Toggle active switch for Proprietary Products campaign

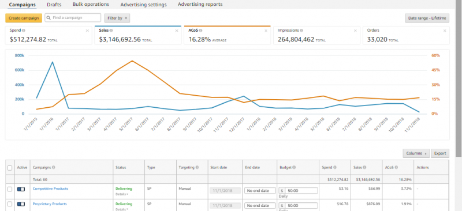21,204
